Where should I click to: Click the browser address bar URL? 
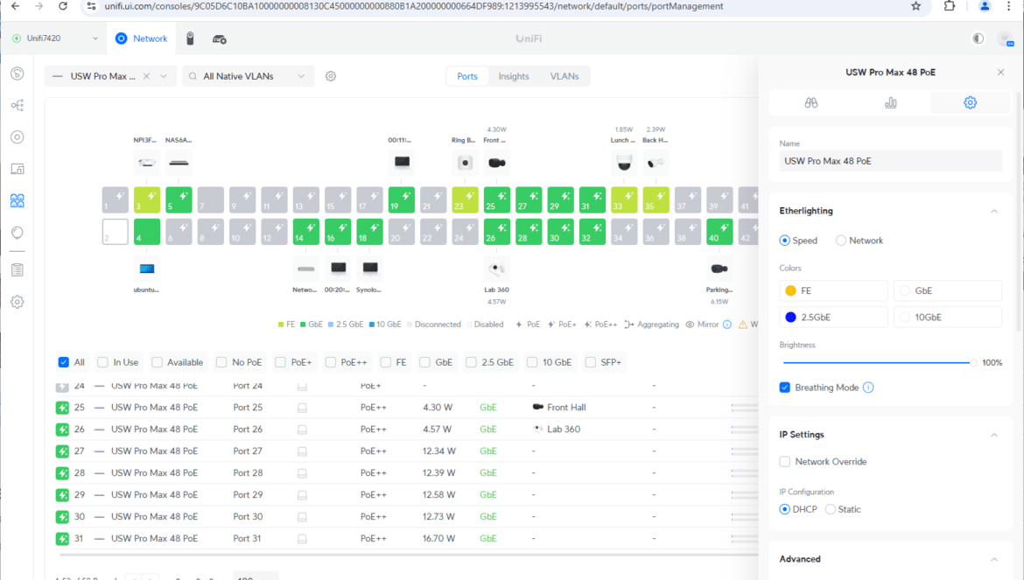point(413,6)
